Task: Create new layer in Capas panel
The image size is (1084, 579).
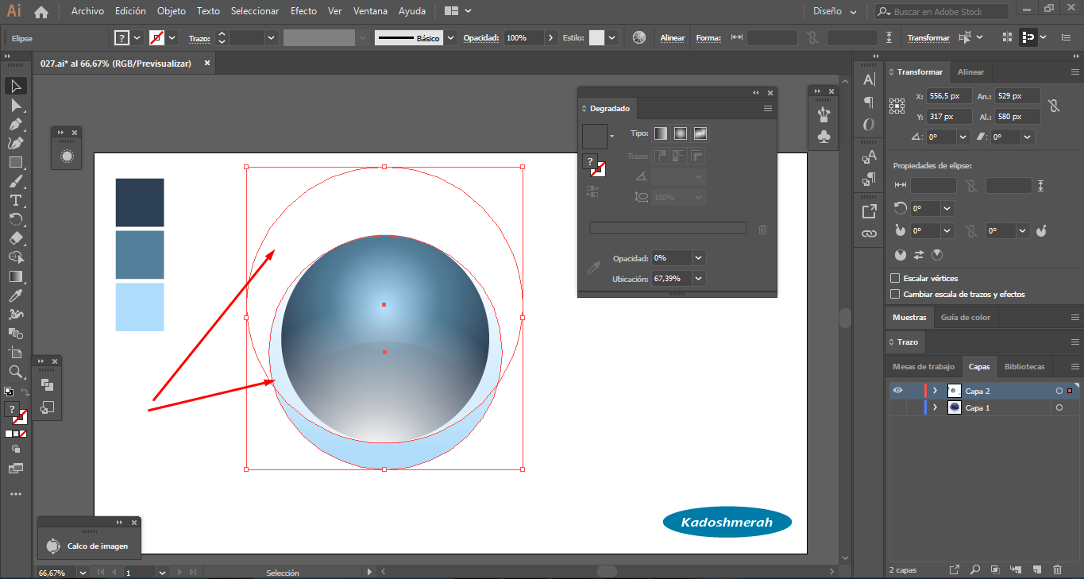Action: pos(1037,569)
